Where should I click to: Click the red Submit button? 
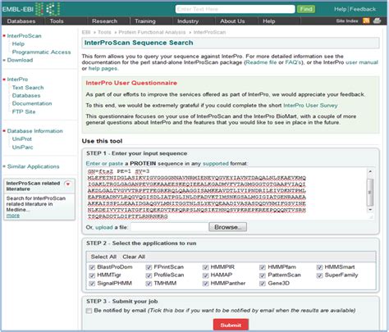[231, 325]
